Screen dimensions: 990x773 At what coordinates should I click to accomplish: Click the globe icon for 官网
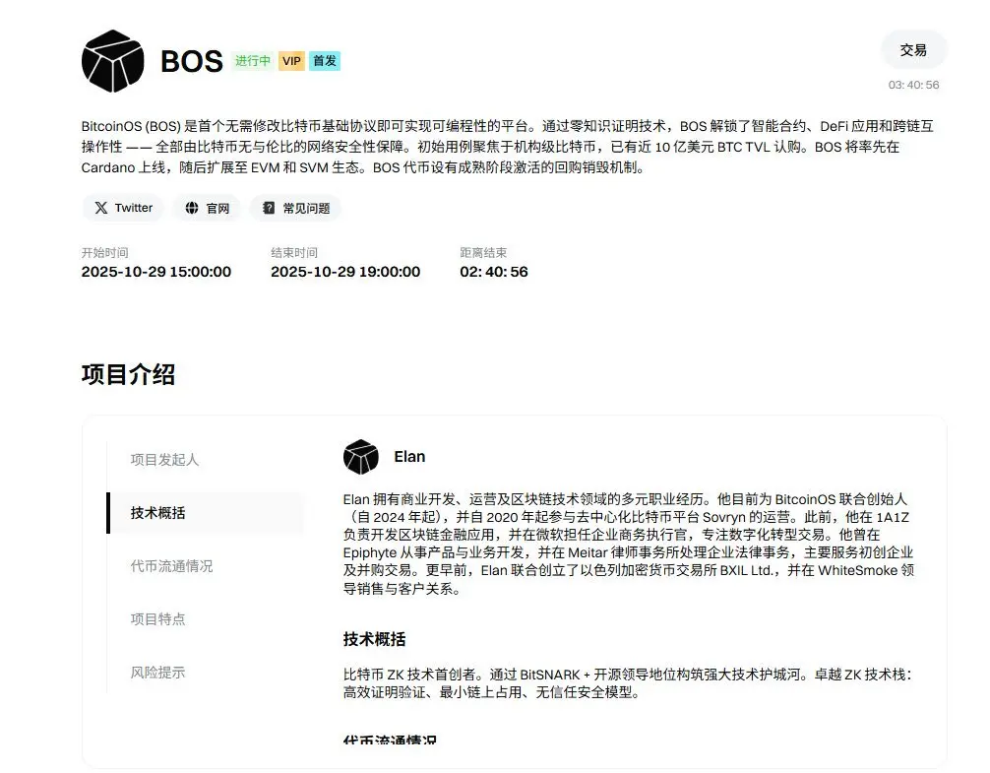click(x=192, y=208)
